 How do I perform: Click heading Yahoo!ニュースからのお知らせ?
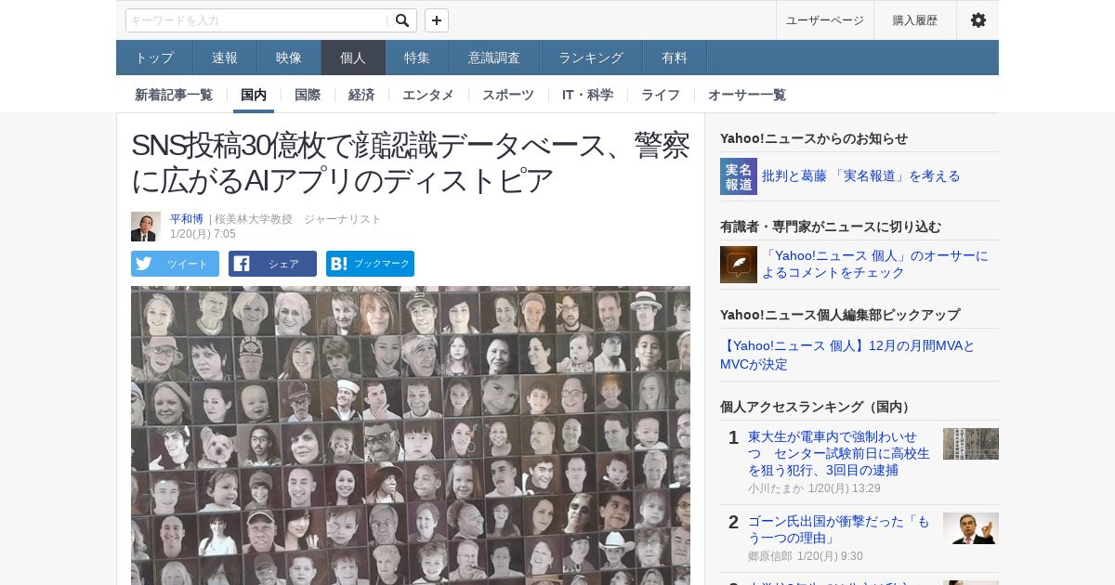(814, 138)
